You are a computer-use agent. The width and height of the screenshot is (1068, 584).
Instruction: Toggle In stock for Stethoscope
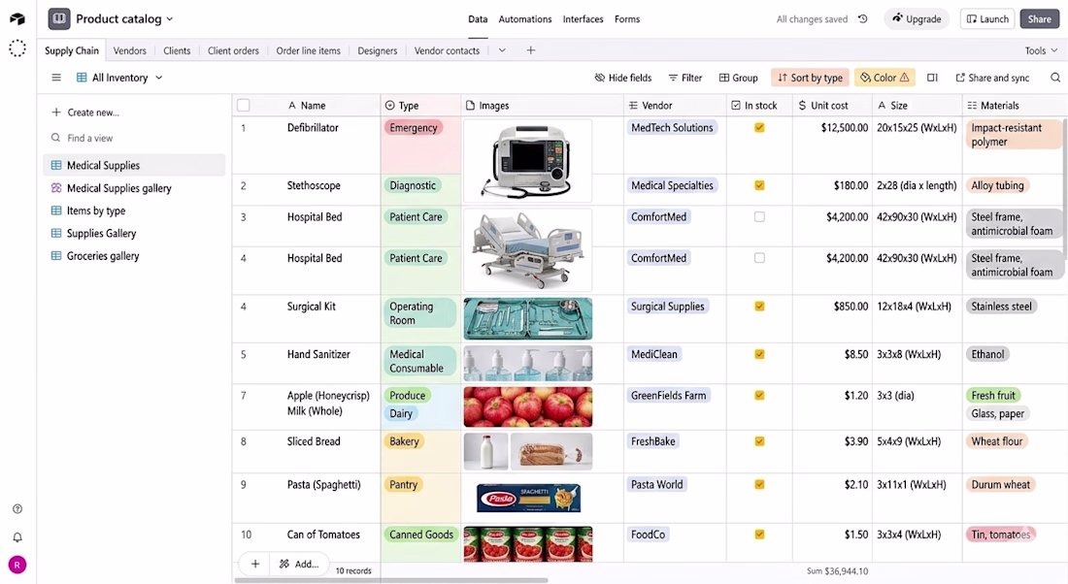pyautogui.click(x=759, y=185)
